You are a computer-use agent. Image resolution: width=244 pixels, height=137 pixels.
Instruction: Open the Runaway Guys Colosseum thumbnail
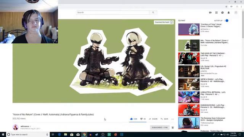click(x=189, y=123)
